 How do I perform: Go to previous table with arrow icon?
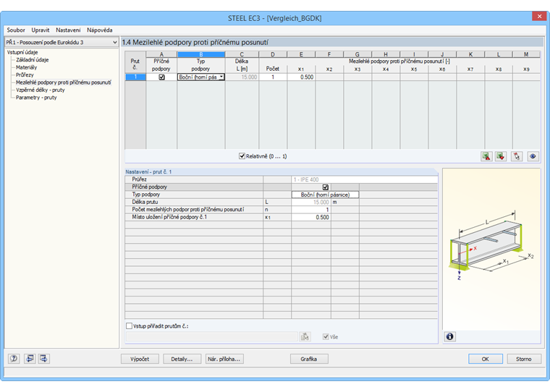[30, 358]
